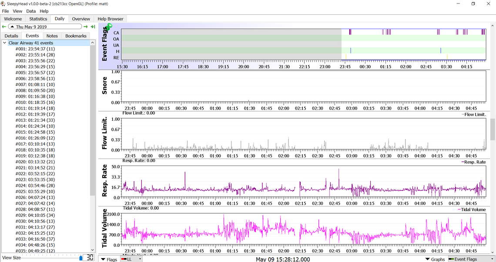Image resolution: width=496 pixels, height=262 pixels.
Task: Select event #020: 03:13:32 (21)
Action: pos(35,162)
